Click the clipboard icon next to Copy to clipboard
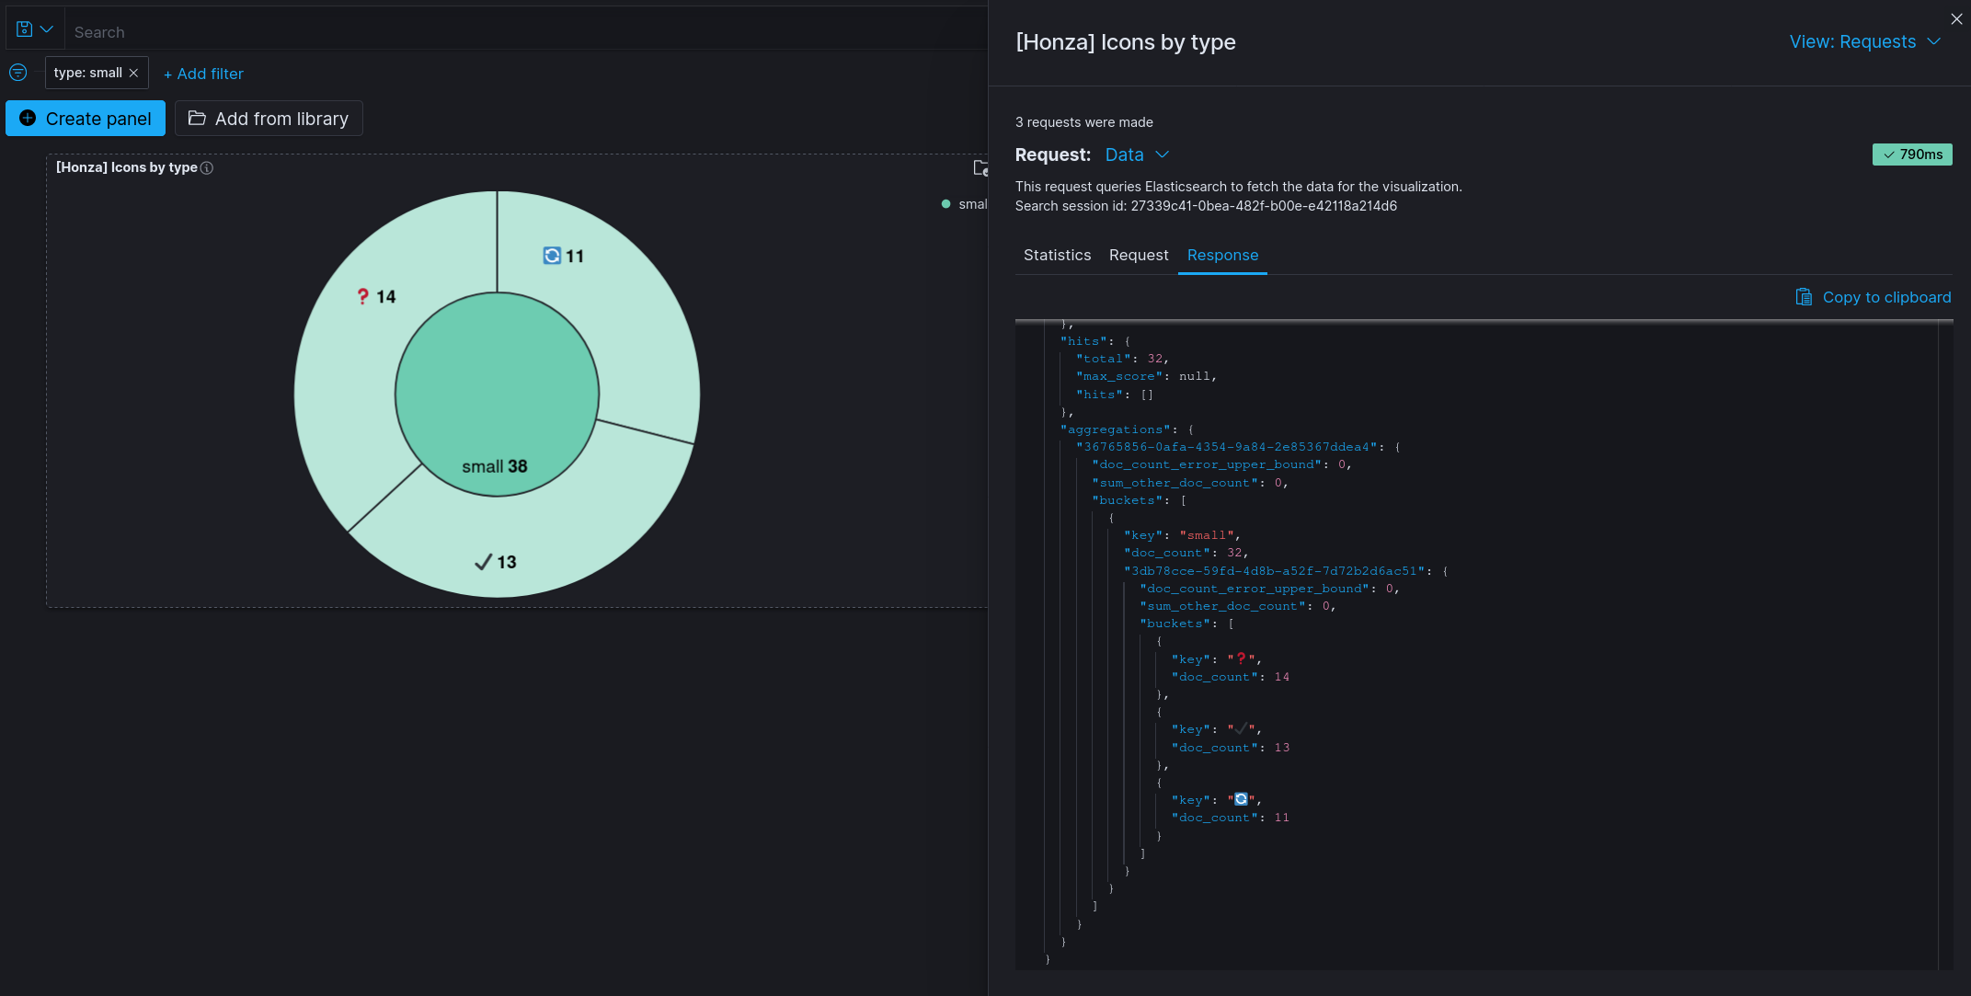 tap(1803, 297)
